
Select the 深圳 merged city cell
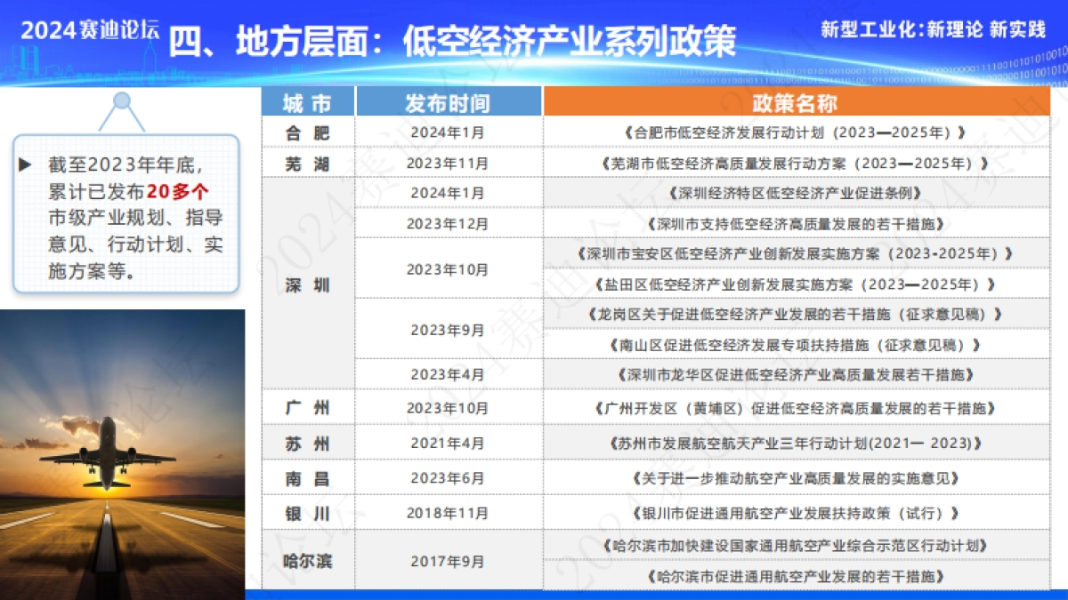(308, 284)
